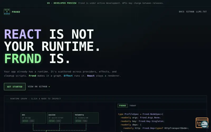Click the highlighted React word in tagline
This screenshot has width=211, height=132.
(x=91, y=76)
